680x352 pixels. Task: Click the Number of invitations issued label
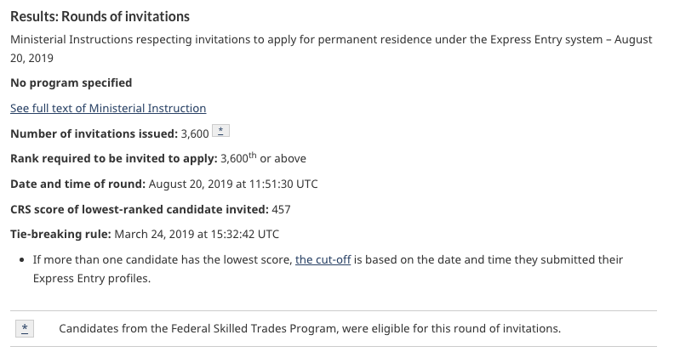pyautogui.click(x=94, y=134)
